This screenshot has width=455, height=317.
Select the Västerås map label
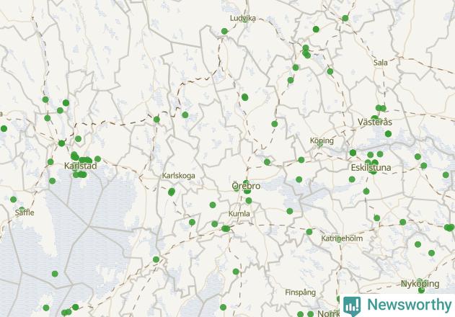point(375,122)
